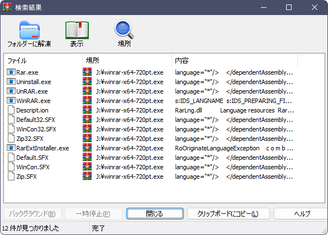Click the バックグラウンド(B) button
328x235 pixels.
[x=32, y=213]
